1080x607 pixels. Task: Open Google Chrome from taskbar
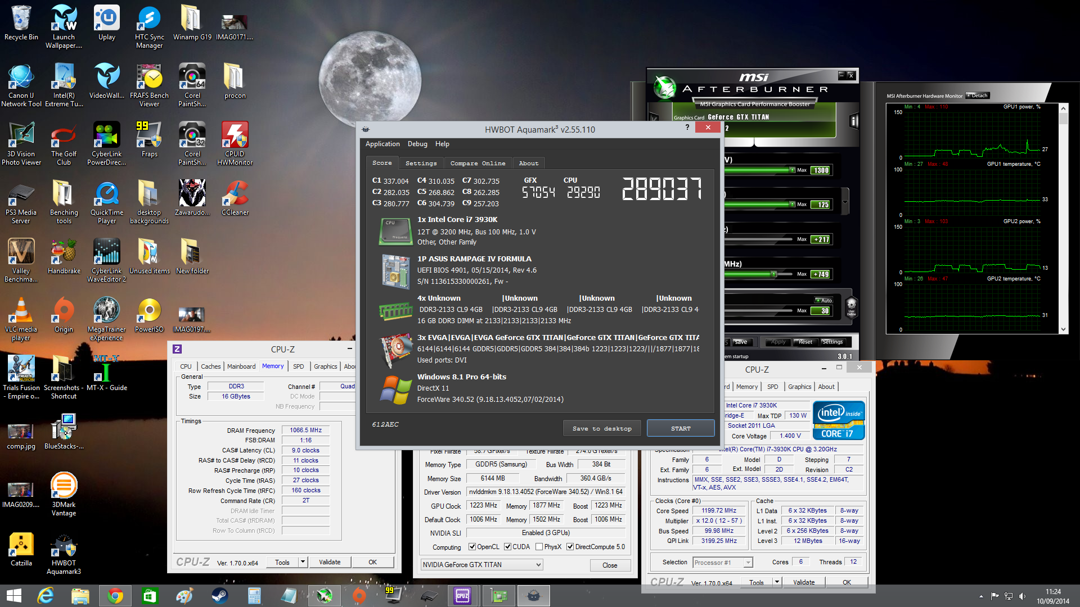[x=115, y=595]
